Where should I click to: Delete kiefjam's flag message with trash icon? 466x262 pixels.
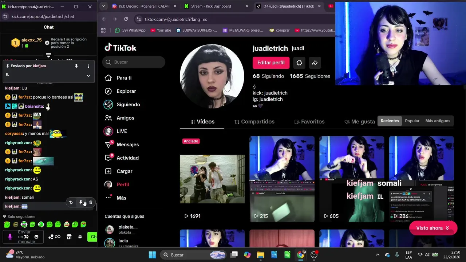(x=91, y=203)
